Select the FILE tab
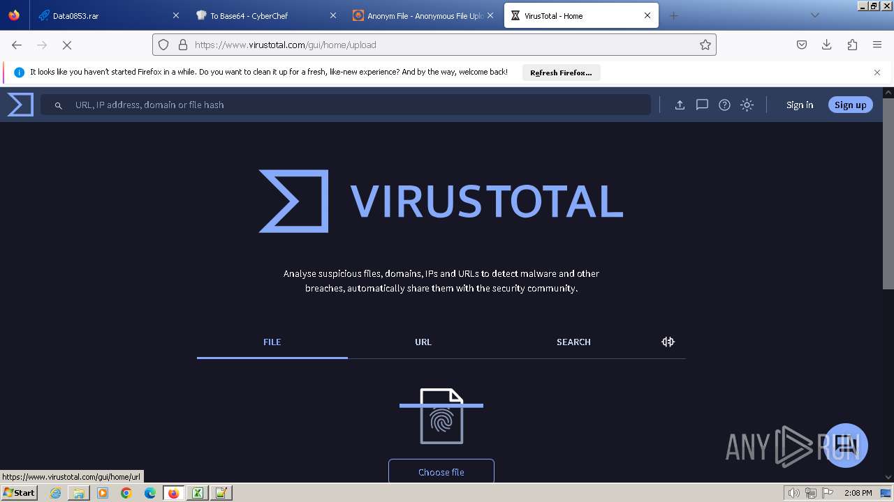This screenshot has width=894, height=502. point(272,342)
